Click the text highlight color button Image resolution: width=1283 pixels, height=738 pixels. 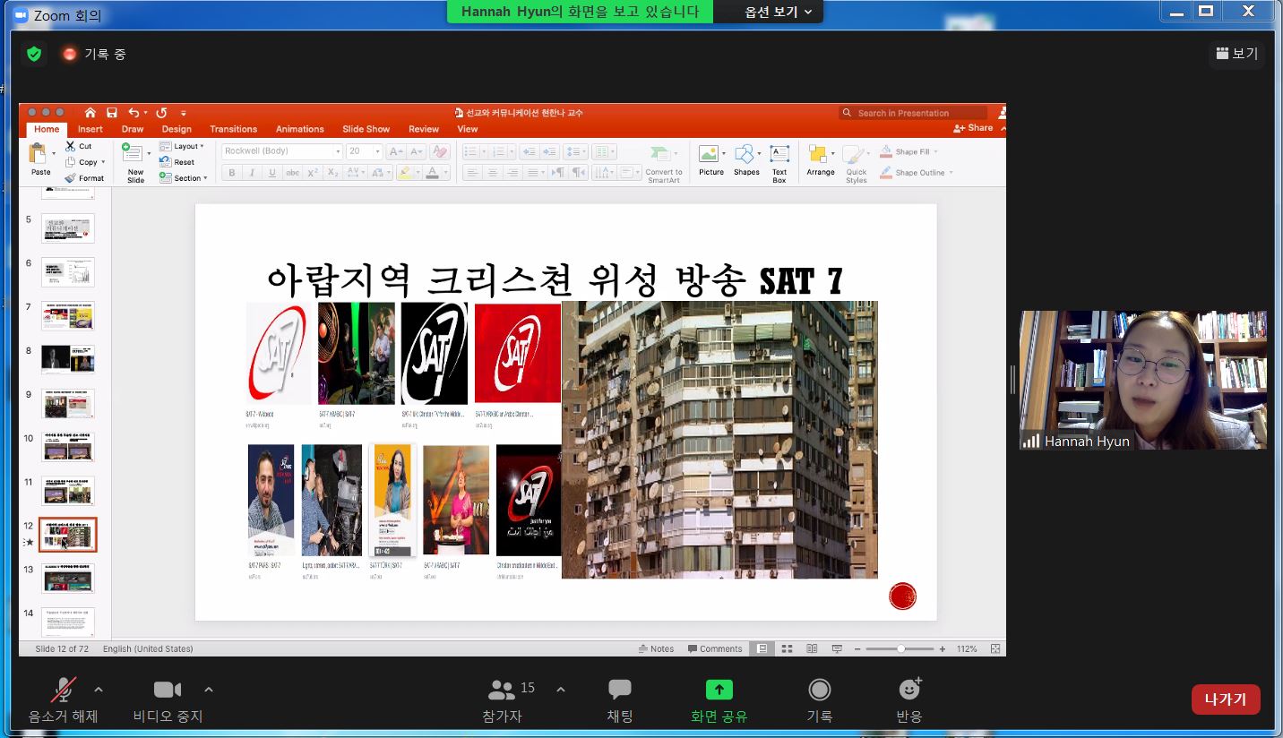coord(405,173)
